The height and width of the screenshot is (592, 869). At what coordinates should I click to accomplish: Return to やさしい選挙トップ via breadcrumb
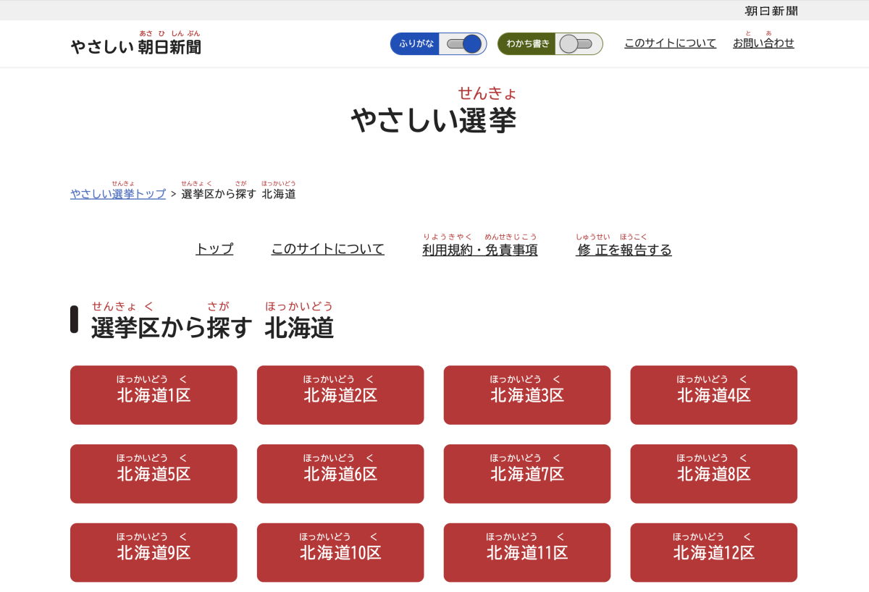tap(117, 193)
